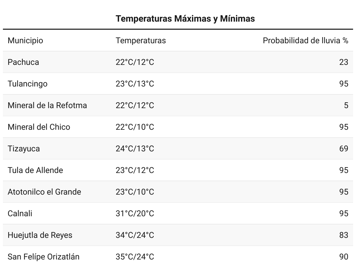Screen dimensions: 356x270
Task: Click the Municipio column header
Action: [25, 41]
